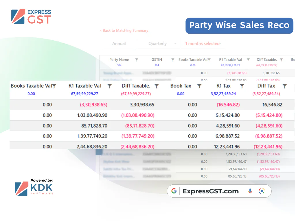Click the R1 Tax total 3,52,27,489.24
The height and width of the screenshot is (221, 295).
tap(223, 94)
